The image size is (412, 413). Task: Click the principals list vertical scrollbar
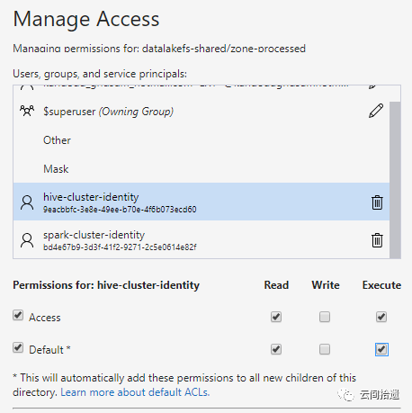tap(395, 180)
